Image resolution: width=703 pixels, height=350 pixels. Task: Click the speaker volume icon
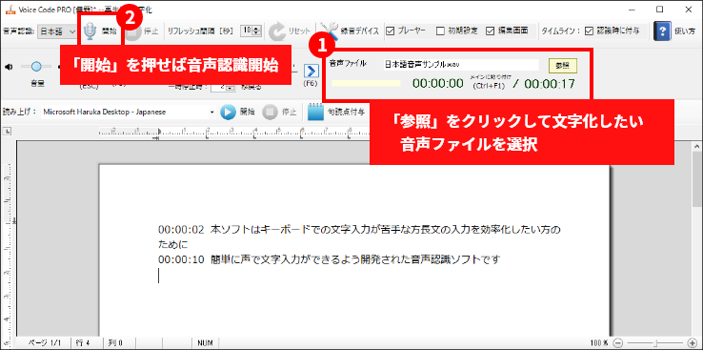[x=9, y=67]
